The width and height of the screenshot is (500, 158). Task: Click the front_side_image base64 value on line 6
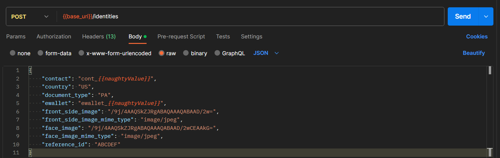[x=161, y=112]
